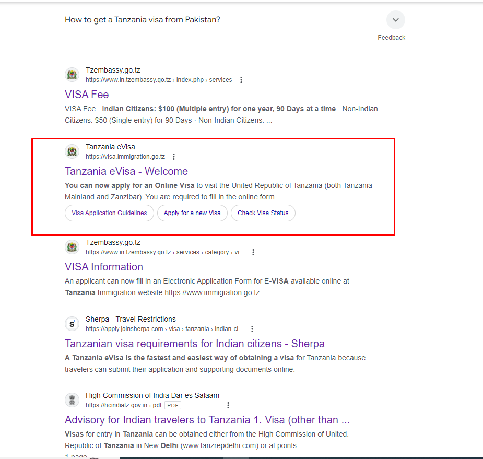Click the tzembassy URL containing 'services › category'
This screenshot has height=459, width=483.
pos(165,252)
